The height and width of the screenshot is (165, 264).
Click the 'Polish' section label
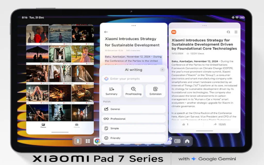click(x=107, y=102)
